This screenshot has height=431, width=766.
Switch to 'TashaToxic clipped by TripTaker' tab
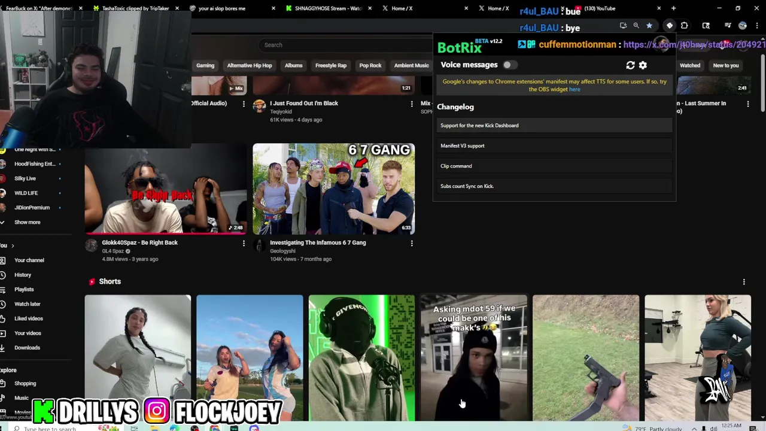135,8
